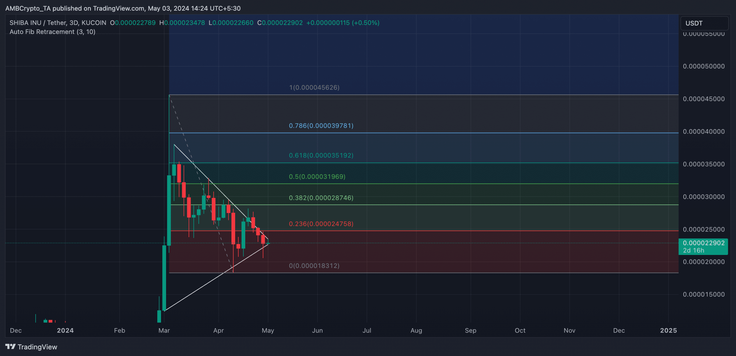Click the 2d 16h candle countdown
736x356 pixels.
click(x=693, y=250)
